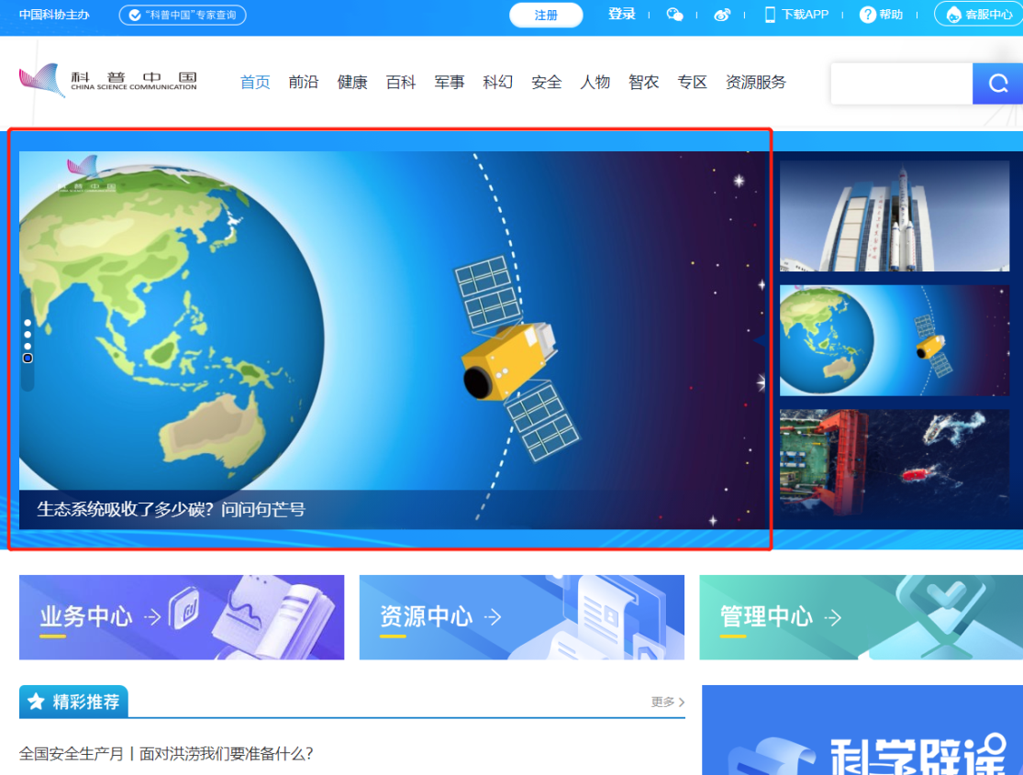Click the checkmark icon beside “科普中国”专家查询
This screenshot has height=775, width=1023.
(135, 15)
